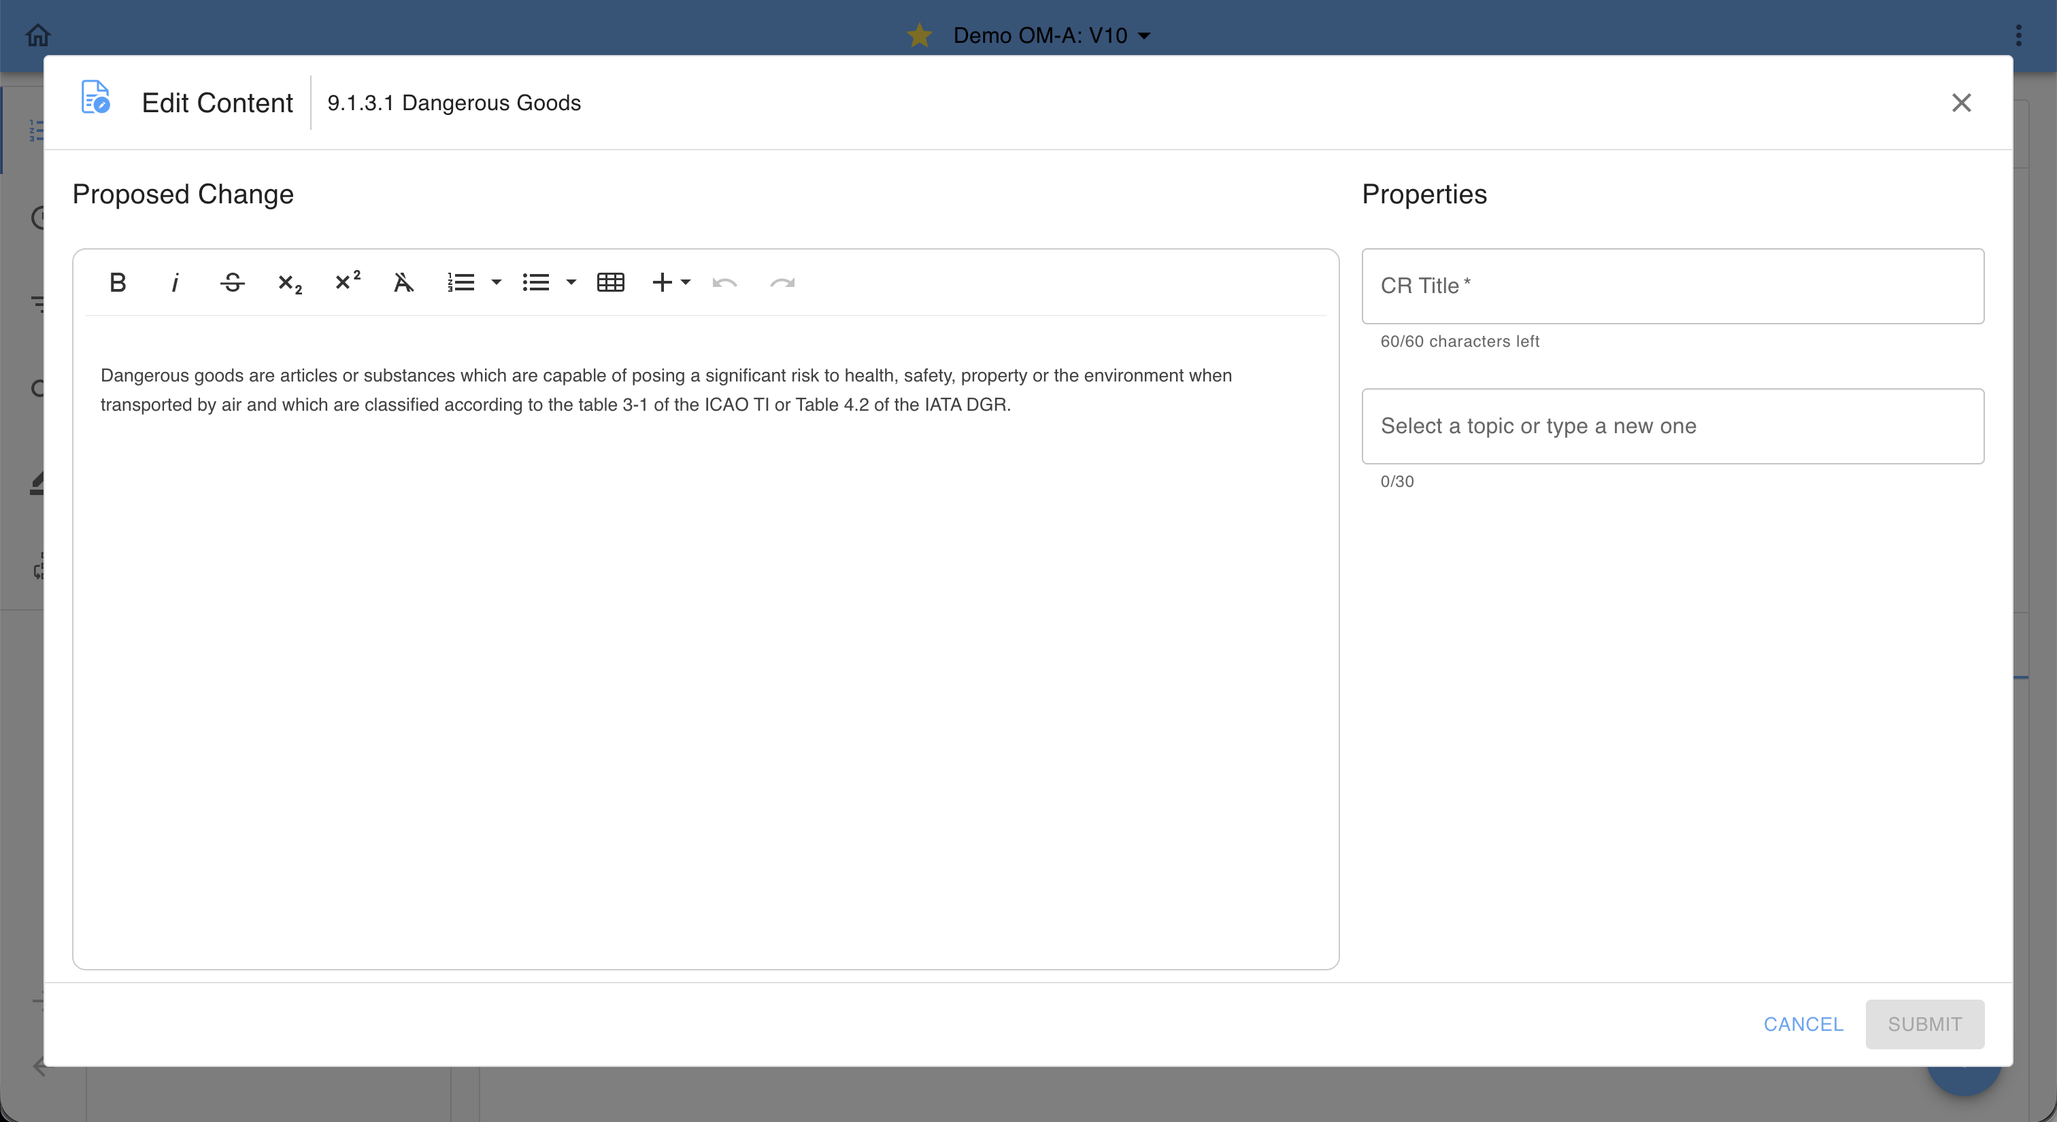Viewport: 2057px width, 1122px height.
Task: Open bulleted list style dropdown arrow
Action: 571,282
